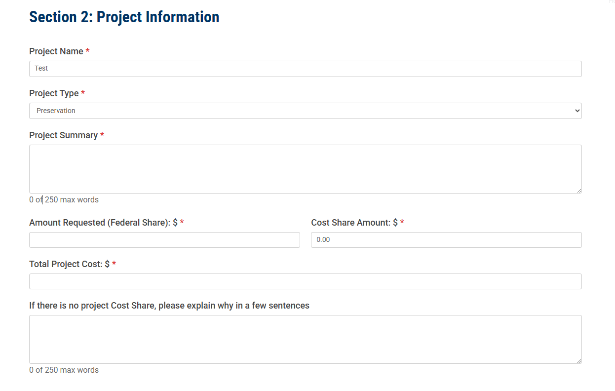
Task: Click the Project Name text field
Action: click(x=305, y=69)
